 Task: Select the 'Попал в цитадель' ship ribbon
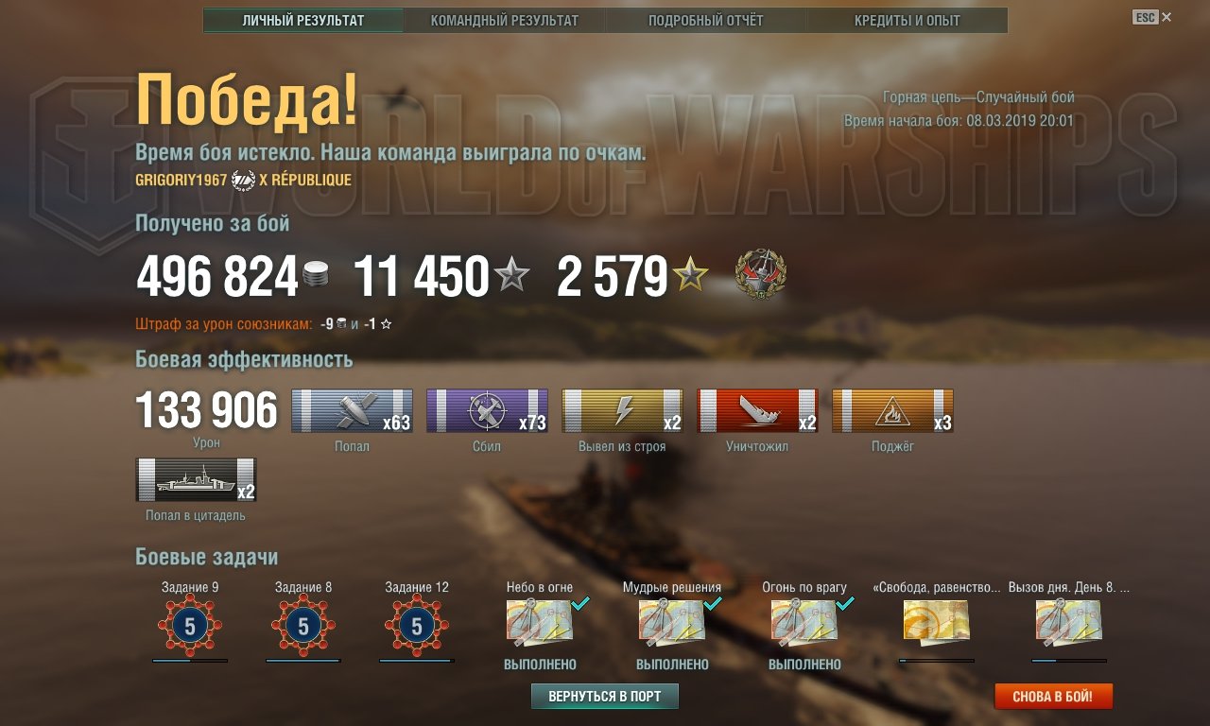tap(196, 480)
